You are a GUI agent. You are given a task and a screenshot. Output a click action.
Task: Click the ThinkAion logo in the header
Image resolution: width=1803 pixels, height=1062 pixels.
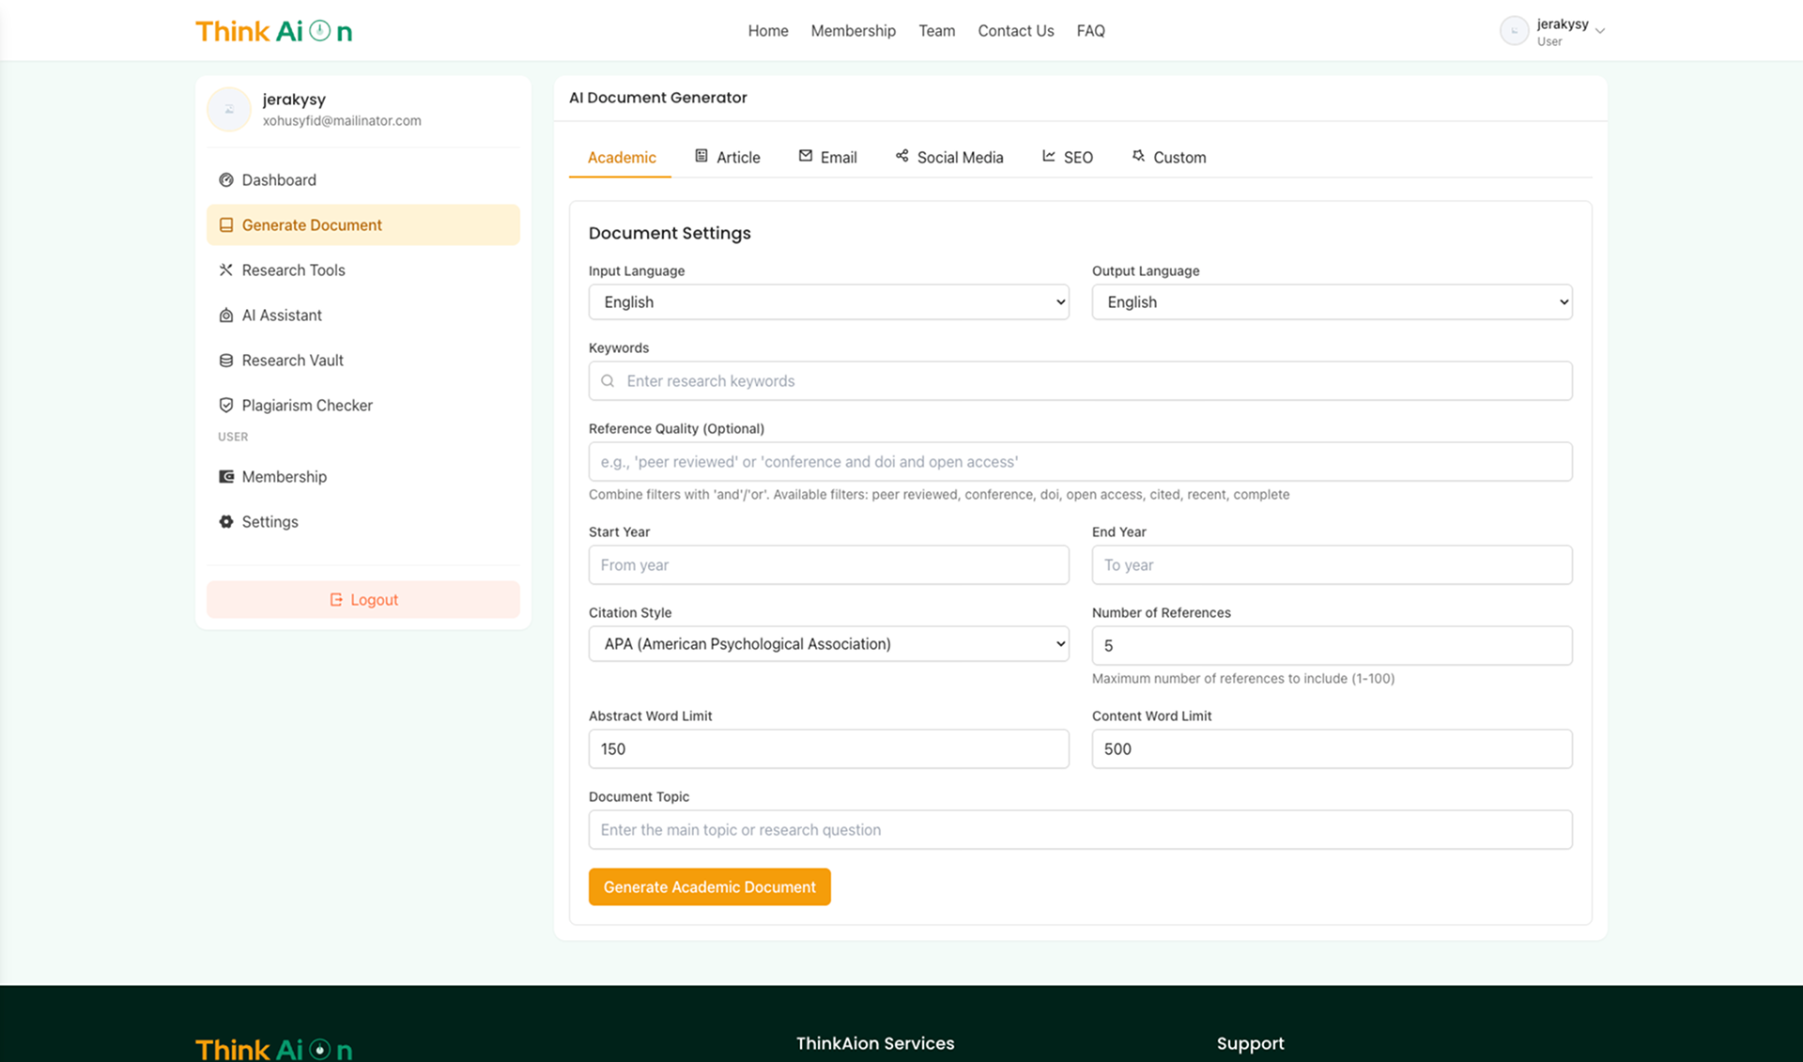[273, 30]
